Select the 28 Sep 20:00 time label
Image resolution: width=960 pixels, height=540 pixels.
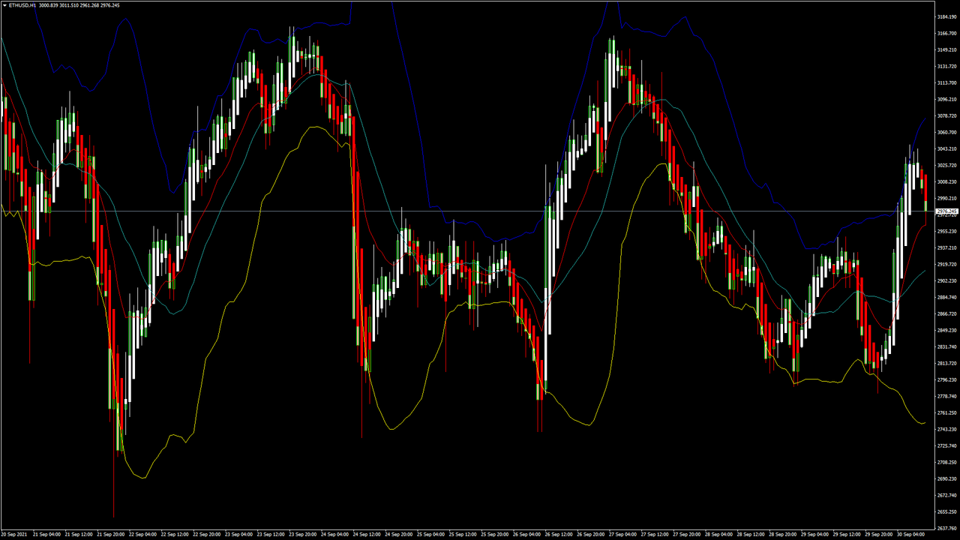[x=782, y=535]
